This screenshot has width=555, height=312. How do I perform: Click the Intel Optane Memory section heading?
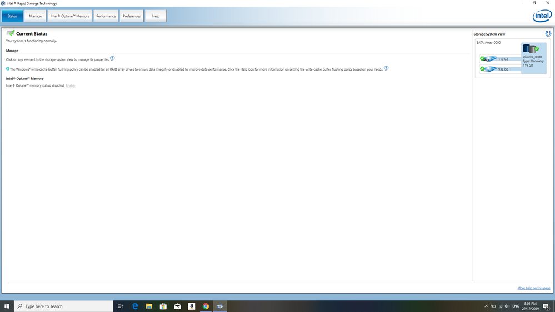[25, 78]
